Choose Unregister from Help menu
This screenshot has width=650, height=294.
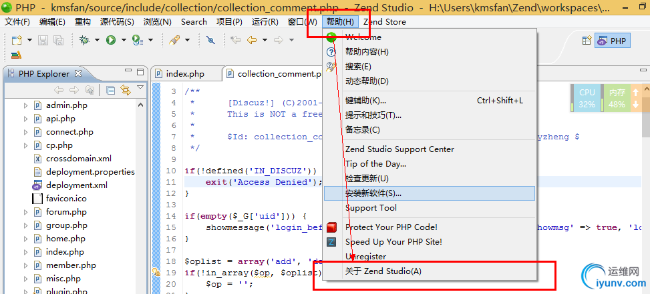[430, 257]
